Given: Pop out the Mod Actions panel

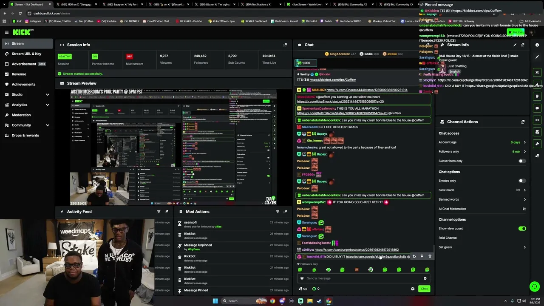Looking at the screenshot, I should pos(285,212).
